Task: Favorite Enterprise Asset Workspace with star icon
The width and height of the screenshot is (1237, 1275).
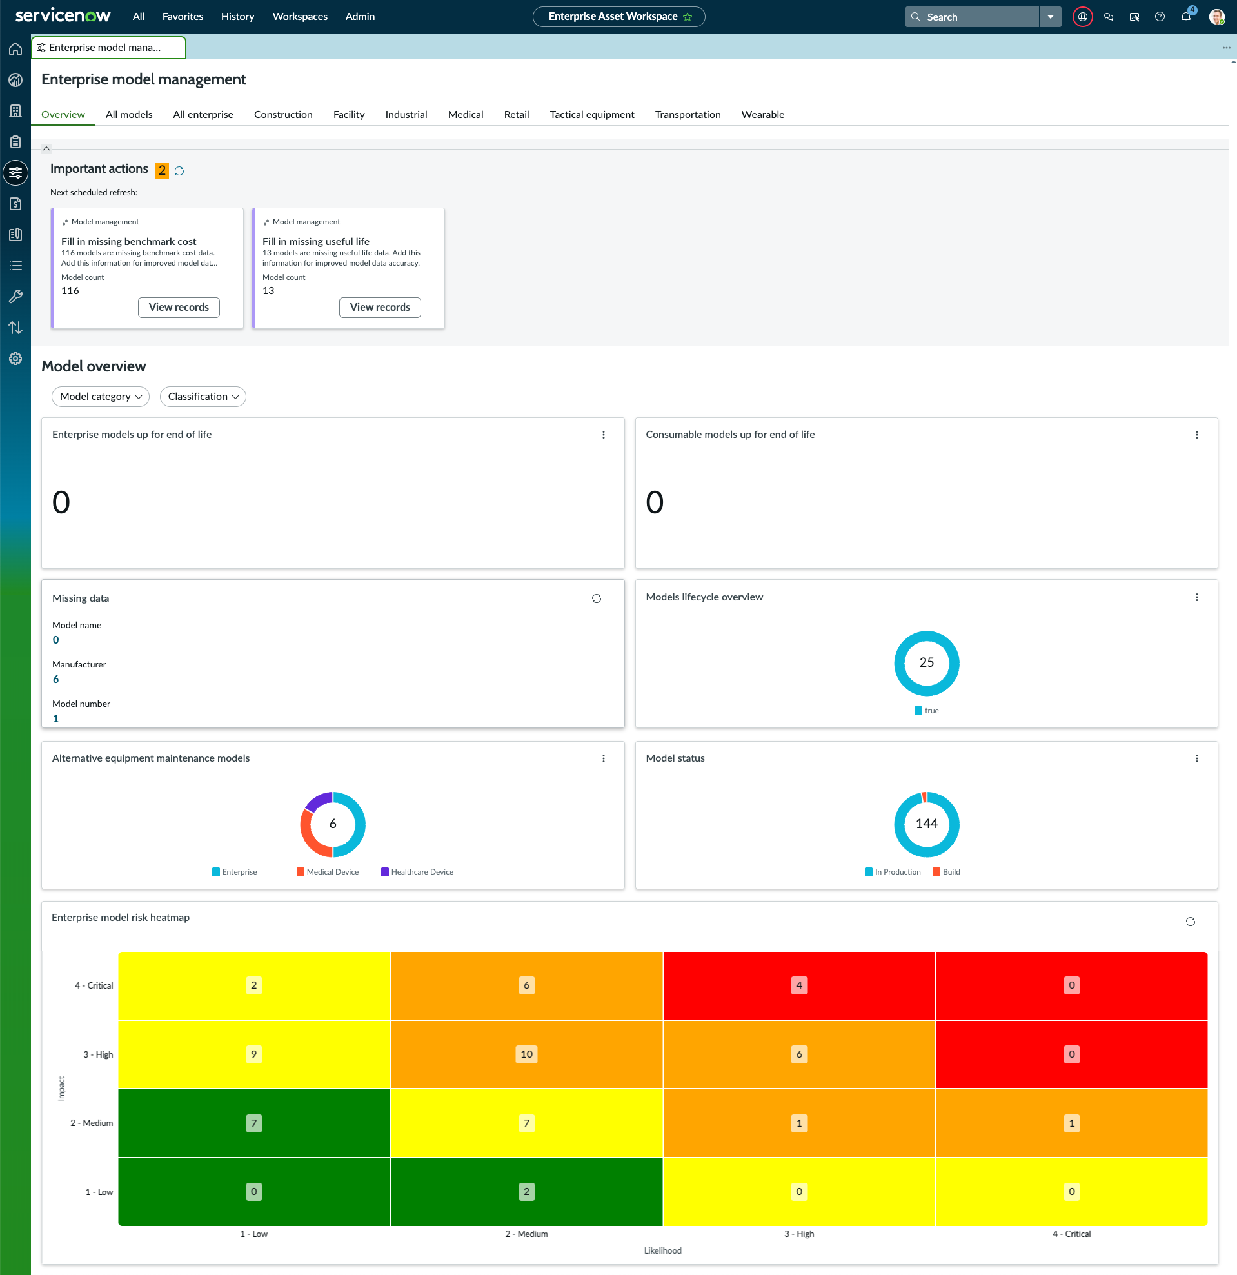Action: [x=688, y=17]
